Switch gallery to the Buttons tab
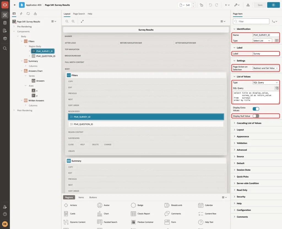282x229 pixels. pos(93,197)
